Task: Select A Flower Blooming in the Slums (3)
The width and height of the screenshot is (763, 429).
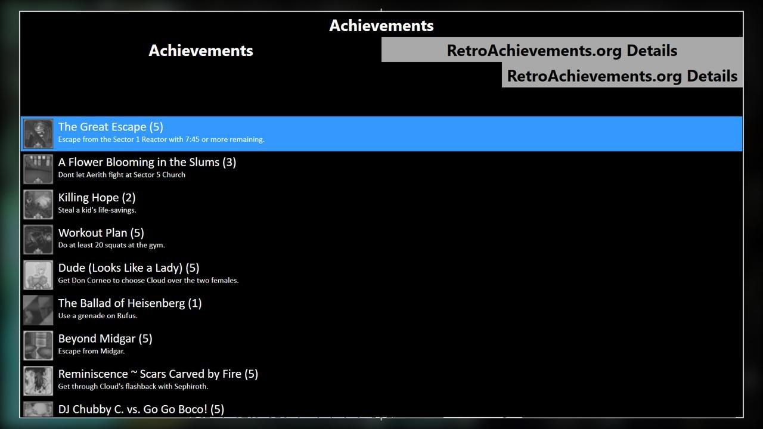Action: tap(147, 162)
